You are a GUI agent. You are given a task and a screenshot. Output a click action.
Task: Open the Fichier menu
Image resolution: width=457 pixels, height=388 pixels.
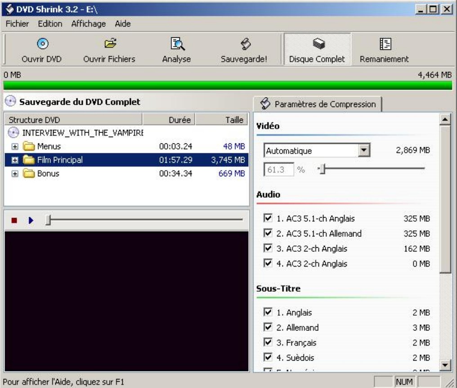click(x=17, y=23)
